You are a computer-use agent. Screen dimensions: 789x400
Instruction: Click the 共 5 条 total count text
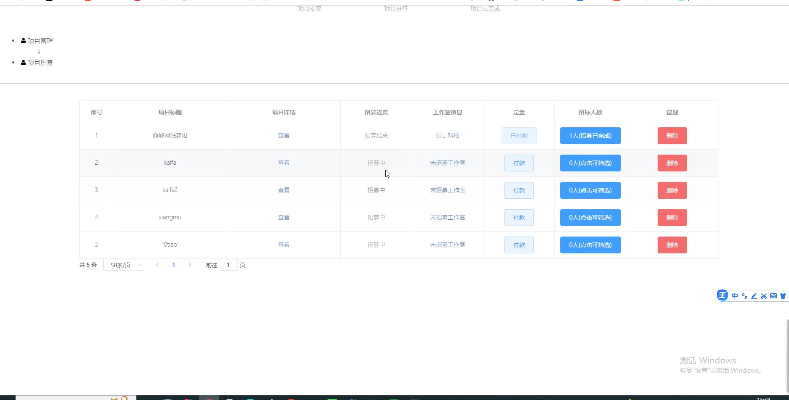(88, 265)
